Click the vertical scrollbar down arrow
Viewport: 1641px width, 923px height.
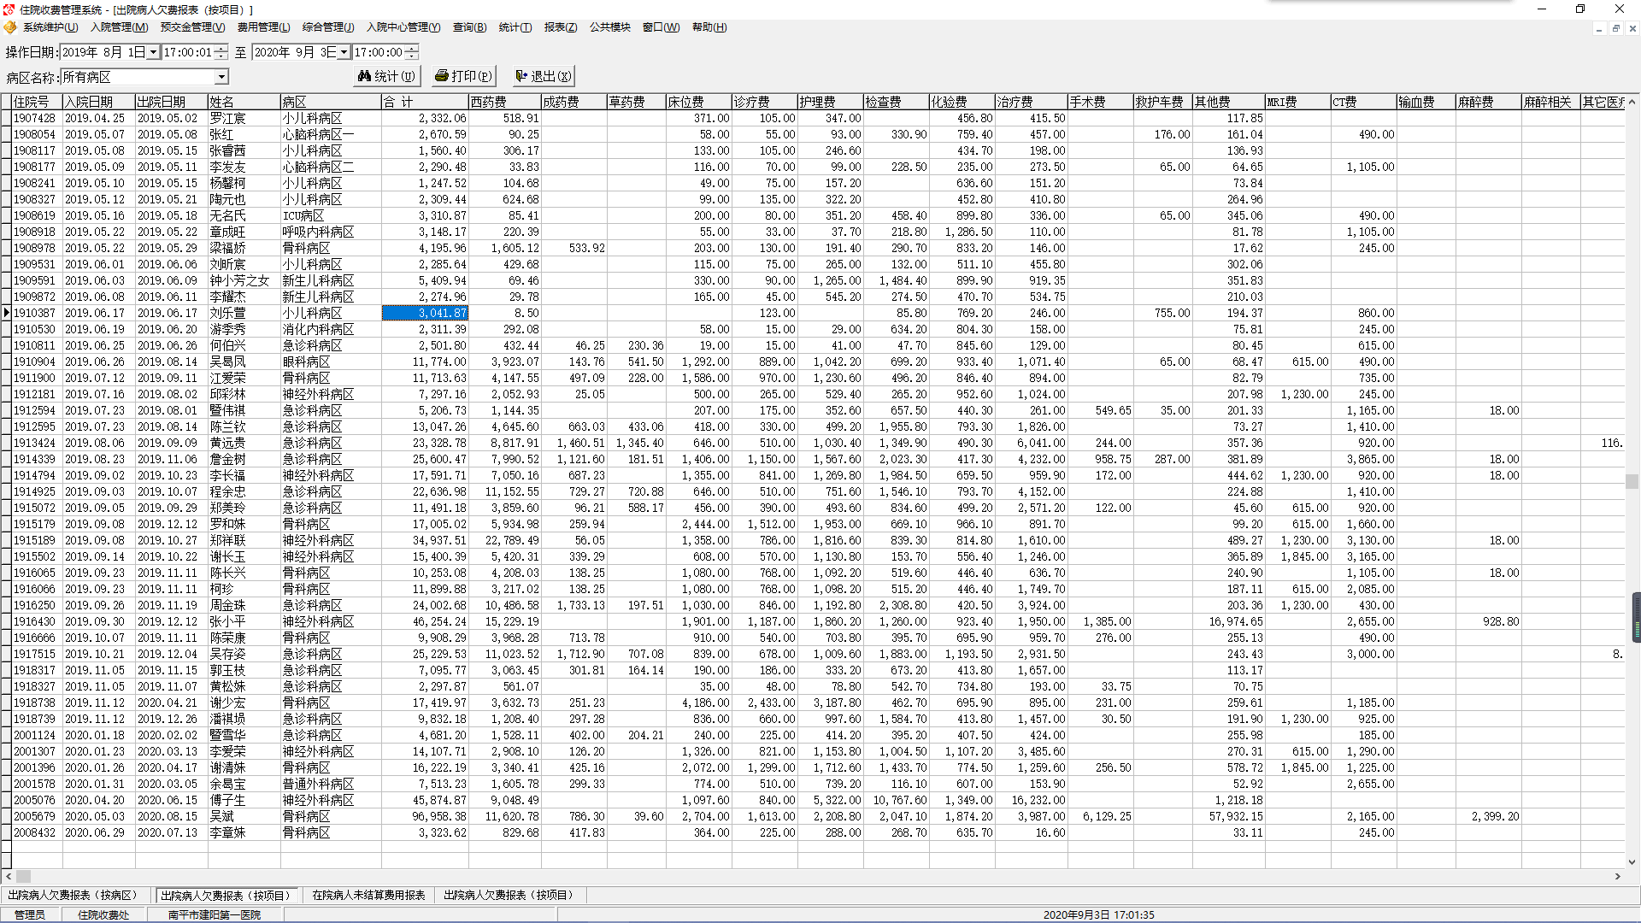point(1632,861)
